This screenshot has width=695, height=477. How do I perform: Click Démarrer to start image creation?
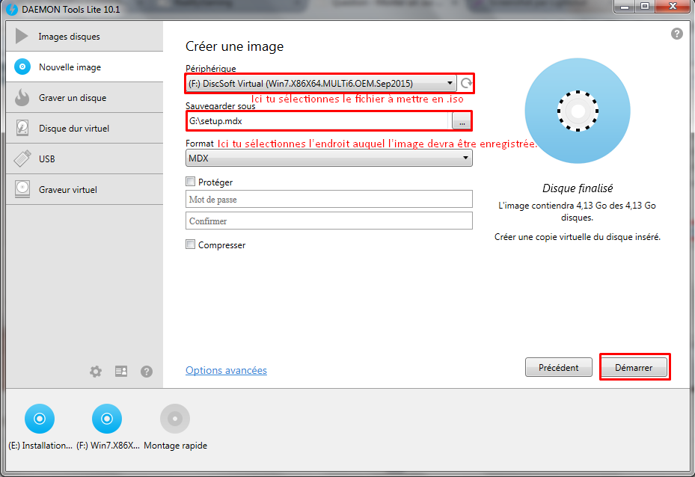[x=634, y=367]
